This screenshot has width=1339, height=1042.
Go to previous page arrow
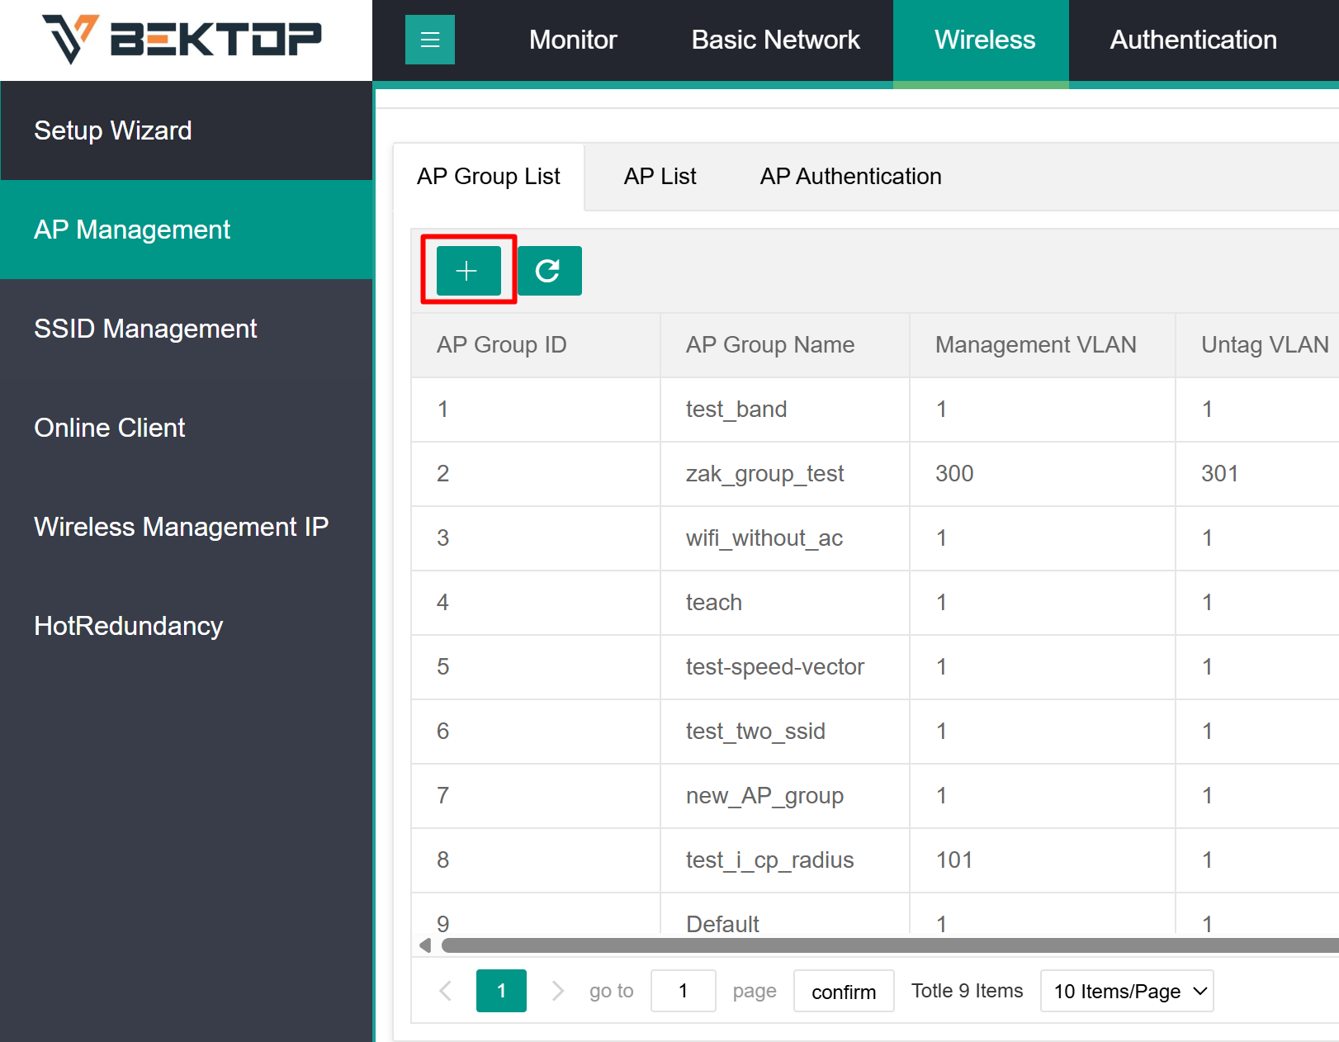click(446, 991)
